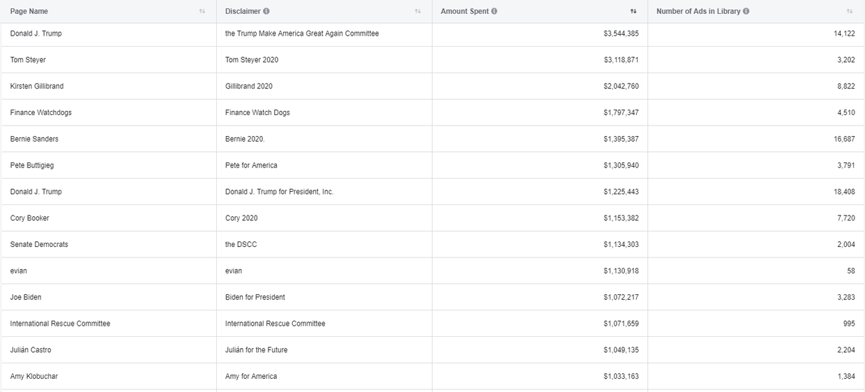Click amount $3,544,385

tap(621, 33)
